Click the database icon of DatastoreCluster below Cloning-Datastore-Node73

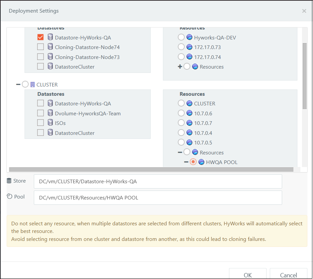50,66
